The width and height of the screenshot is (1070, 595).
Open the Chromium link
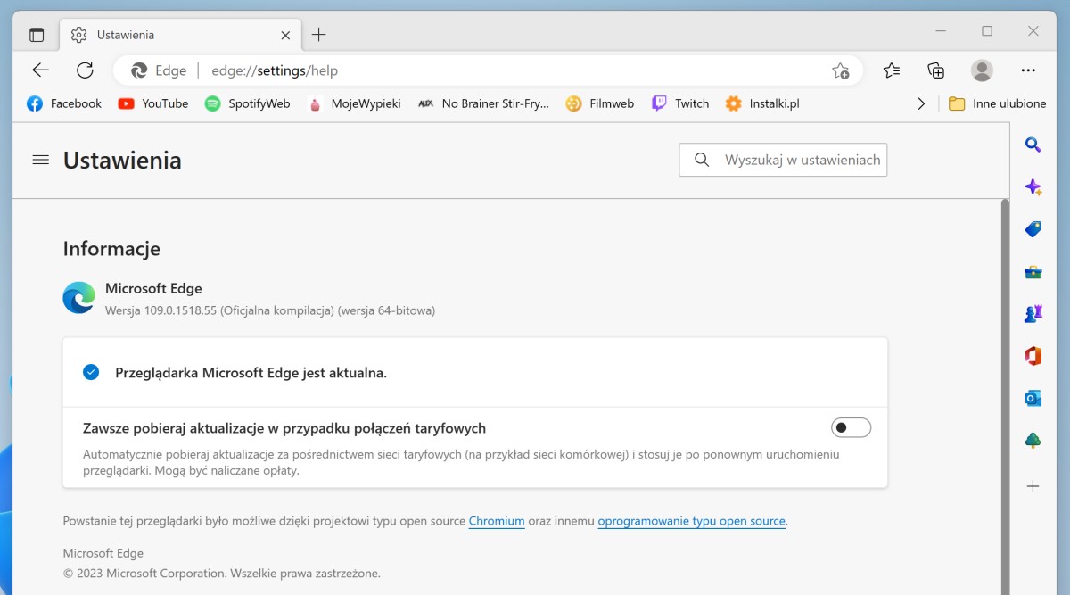point(497,521)
